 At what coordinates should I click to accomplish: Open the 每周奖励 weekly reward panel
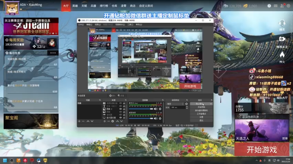coord(31,43)
